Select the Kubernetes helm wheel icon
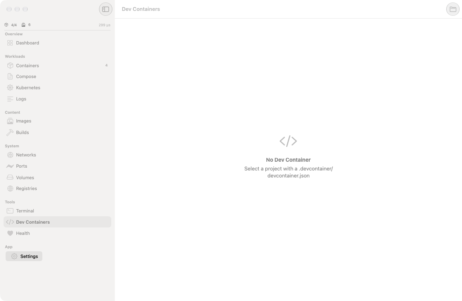 point(10,87)
